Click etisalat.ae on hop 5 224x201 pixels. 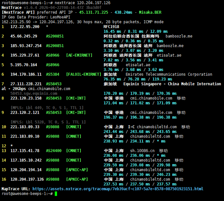138,65
